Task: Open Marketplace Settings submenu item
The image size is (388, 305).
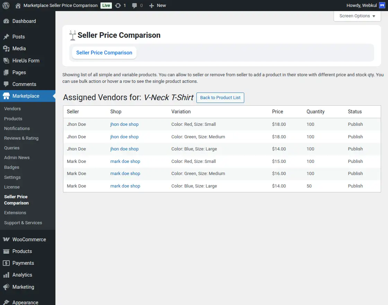Action: point(12,177)
